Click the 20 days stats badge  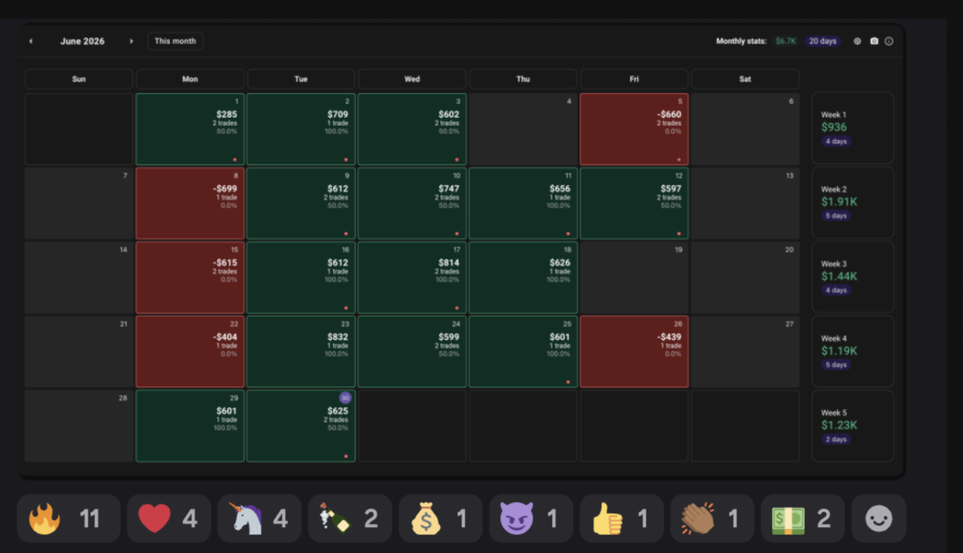click(823, 41)
